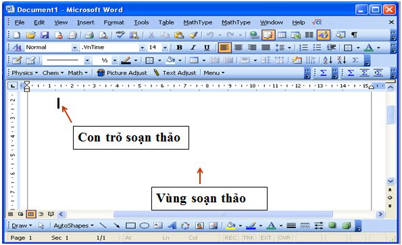Open the Table menu
Viewport: 402px width, 245px height.
click(166, 22)
